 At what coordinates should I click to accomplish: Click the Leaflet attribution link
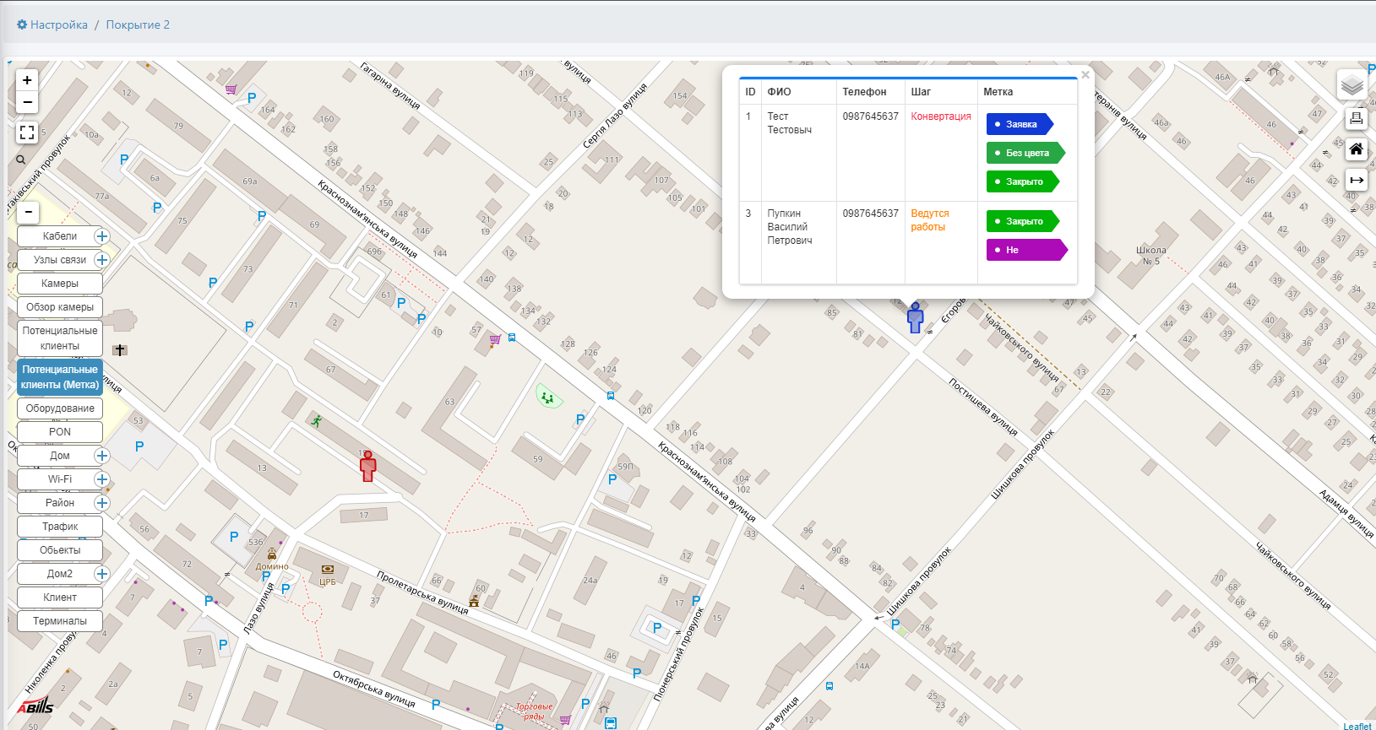(1357, 726)
